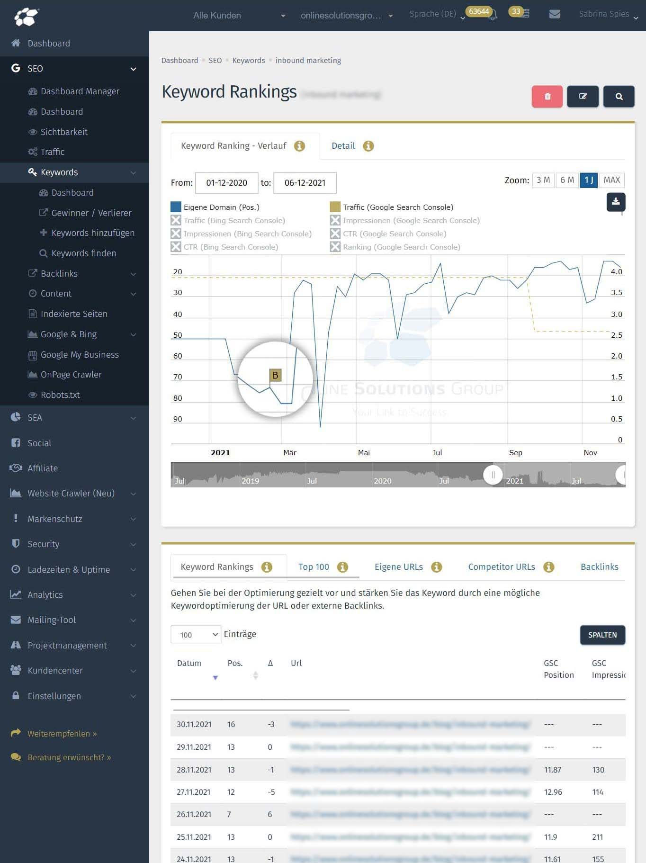Image resolution: width=646 pixels, height=863 pixels.
Task: Expand the Content sidebar submenu
Action: coord(134,294)
